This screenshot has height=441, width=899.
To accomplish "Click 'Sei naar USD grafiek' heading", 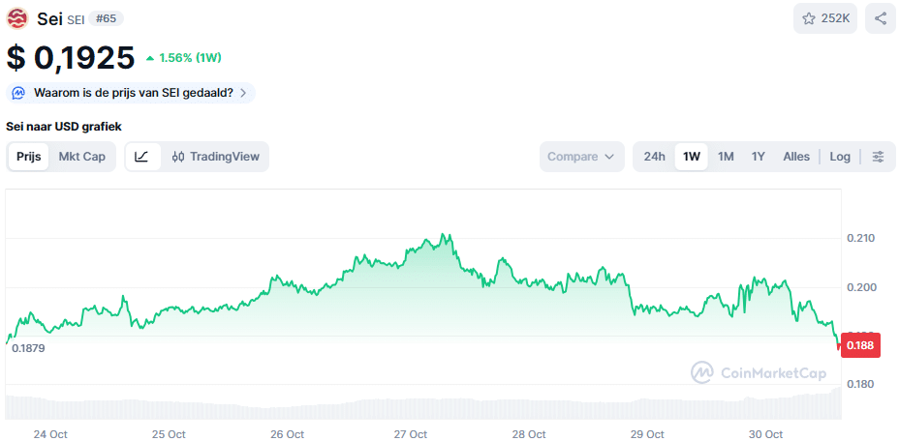I will tap(64, 127).
